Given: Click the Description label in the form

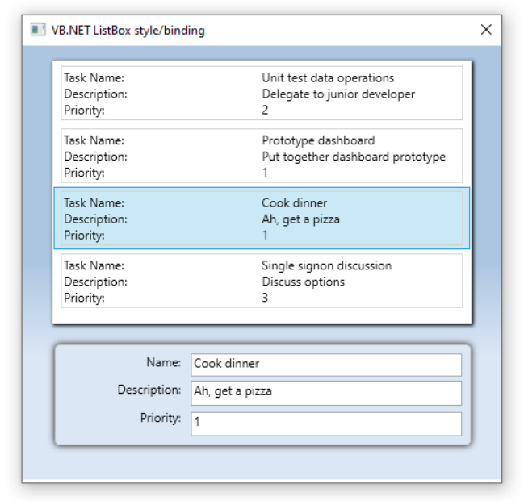Looking at the screenshot, I should pos(149,390).
